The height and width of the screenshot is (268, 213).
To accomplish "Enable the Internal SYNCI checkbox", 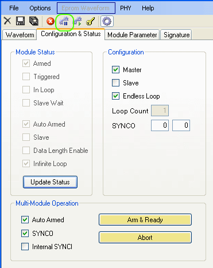I will point(25,246).
